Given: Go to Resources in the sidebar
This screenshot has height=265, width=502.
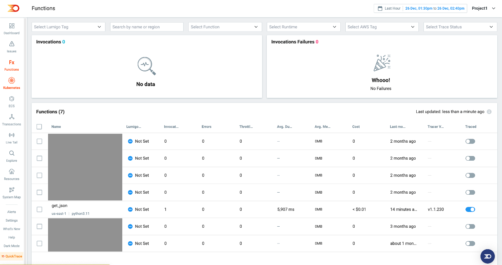Looking at the screenshot, I should (12, 175).
